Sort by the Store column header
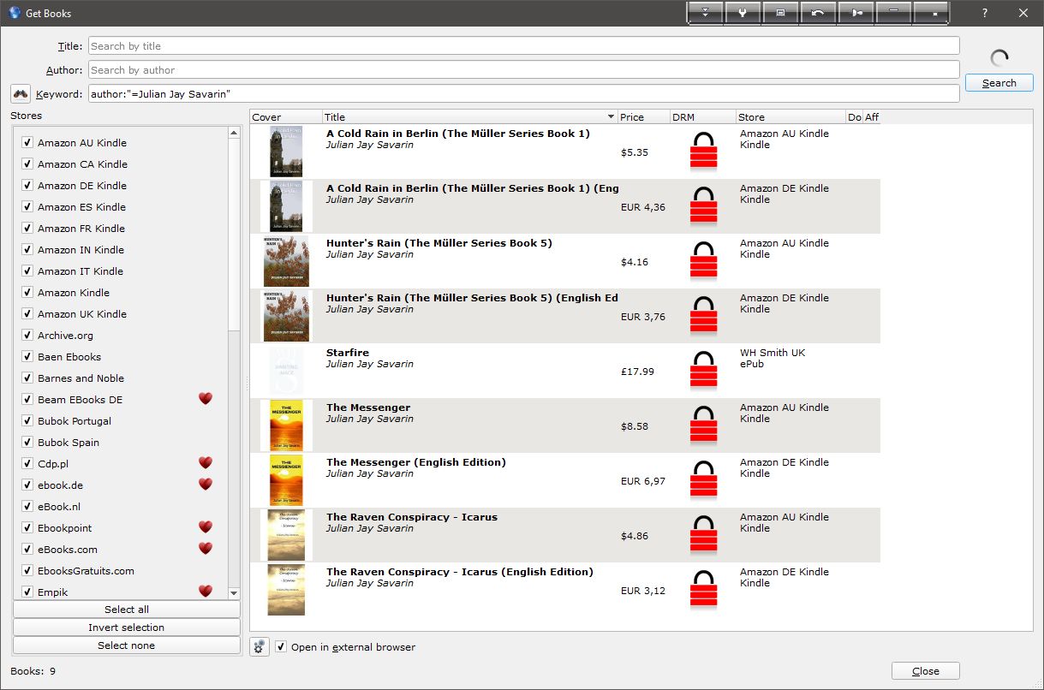This screenshot has width=1044, height=690. (790, 116)
